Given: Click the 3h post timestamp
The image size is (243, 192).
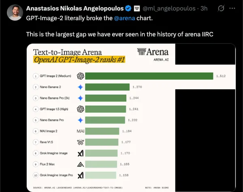Looking at the screenshot, I should pyautogui.click(x=204, y=8).
